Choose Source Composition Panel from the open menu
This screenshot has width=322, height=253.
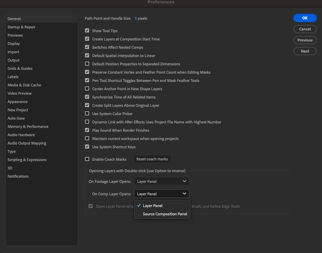[165, 214]
